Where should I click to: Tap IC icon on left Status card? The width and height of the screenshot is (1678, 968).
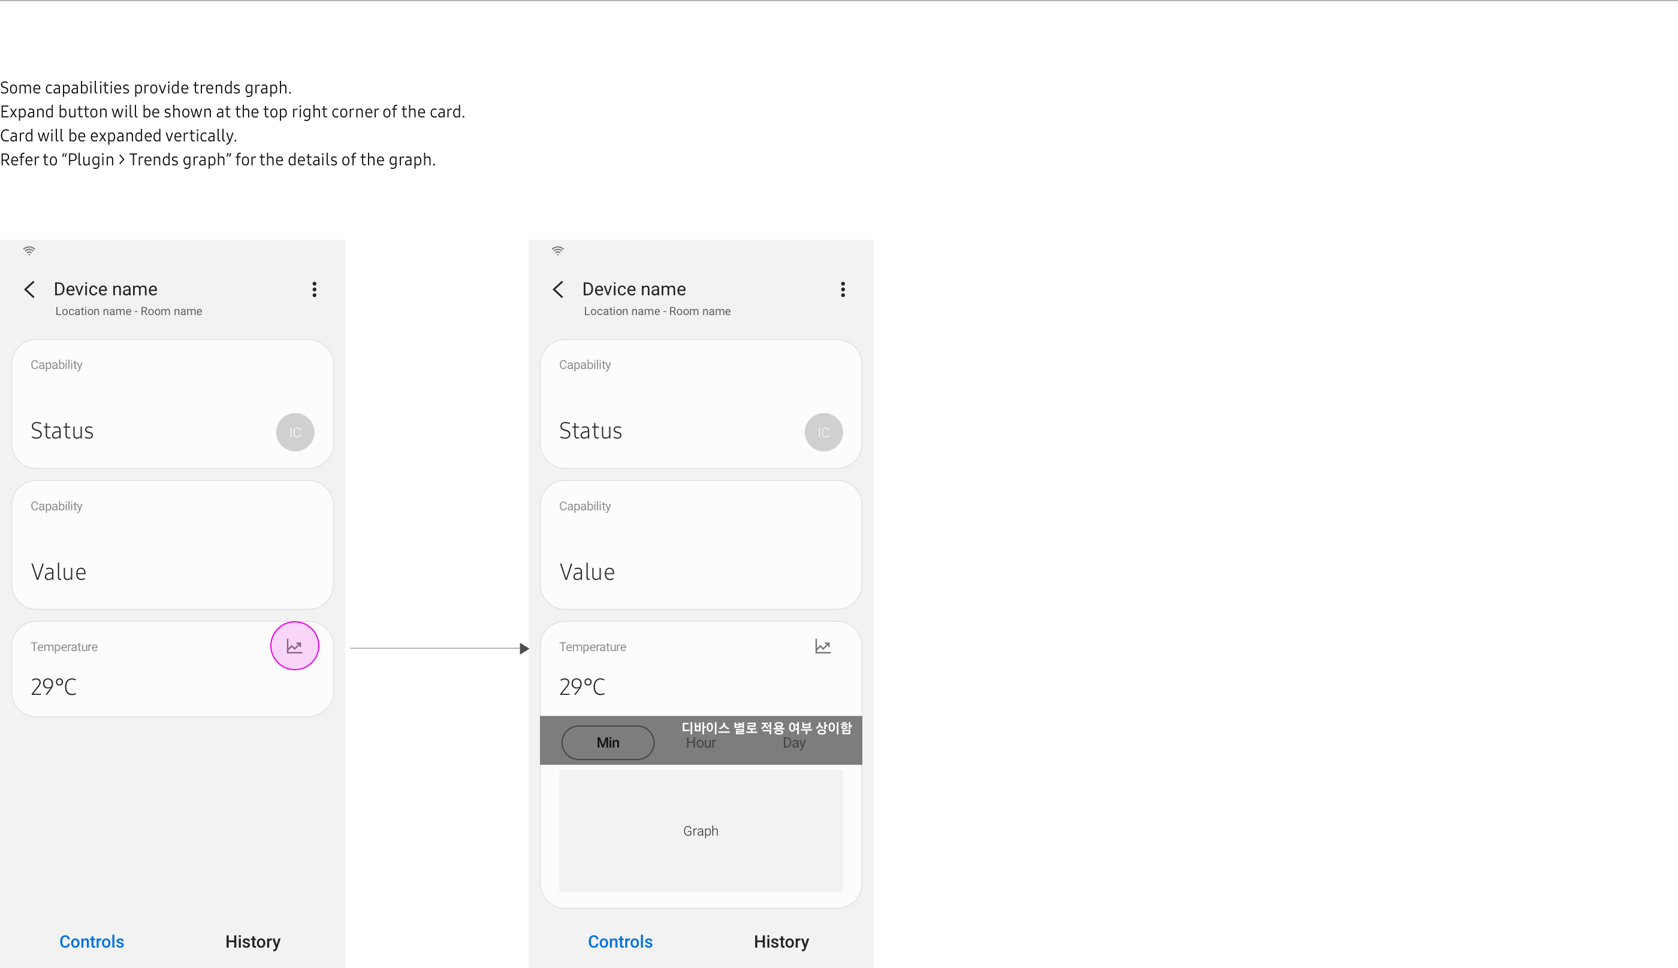295,432
